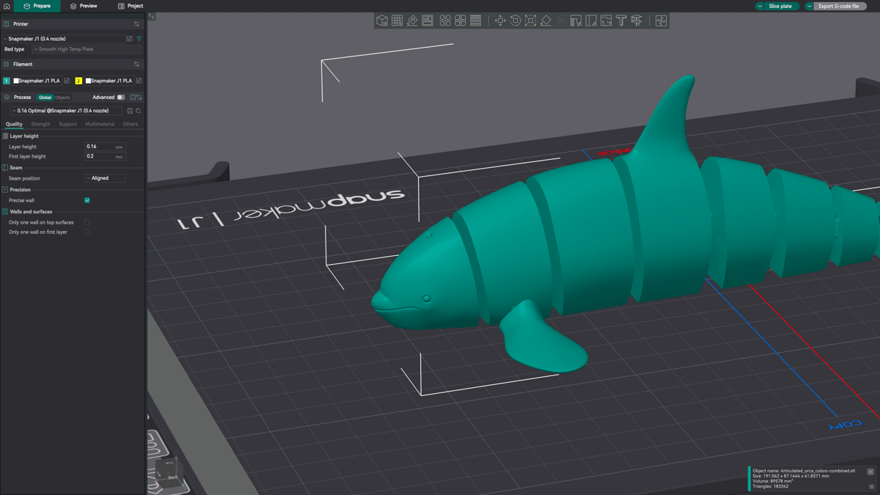
Task: Open the Snapmaker J1 printer dropdown
Action: coord(63,39)
